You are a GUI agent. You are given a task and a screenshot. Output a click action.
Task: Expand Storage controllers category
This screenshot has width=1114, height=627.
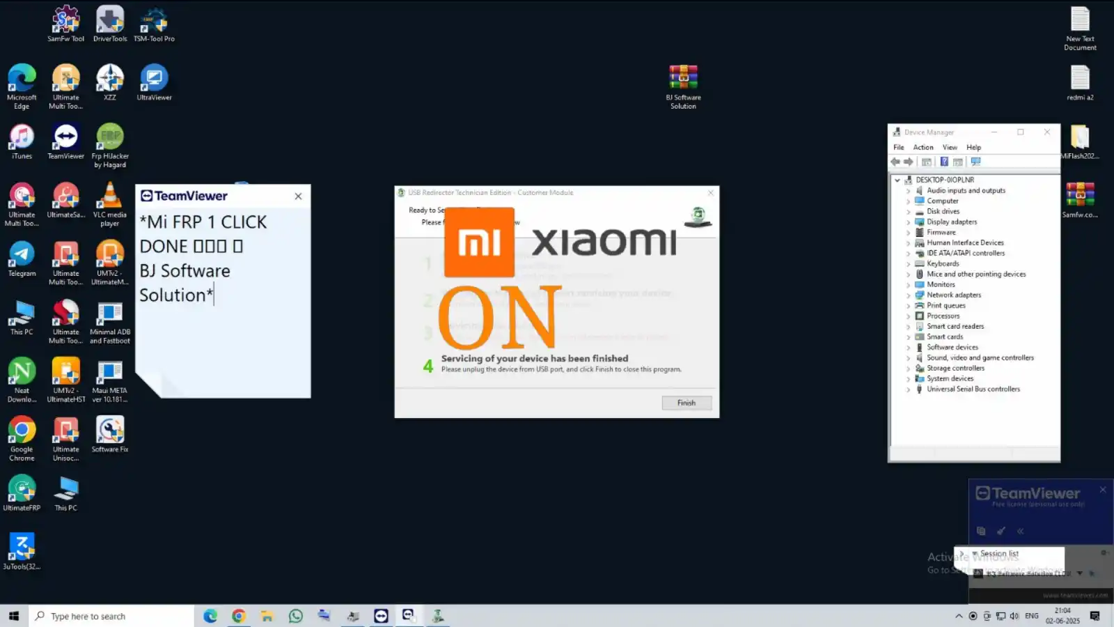click(x=908, y=368)
